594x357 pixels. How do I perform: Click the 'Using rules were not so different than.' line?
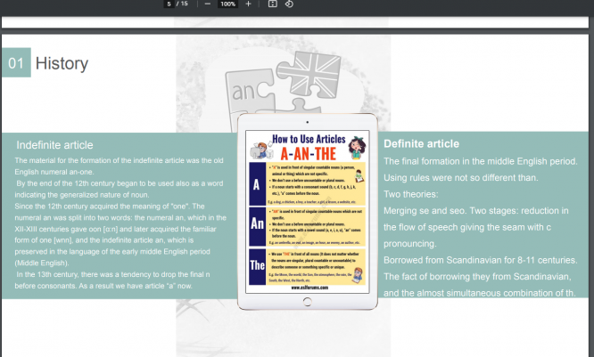click(x=460, y=177)
